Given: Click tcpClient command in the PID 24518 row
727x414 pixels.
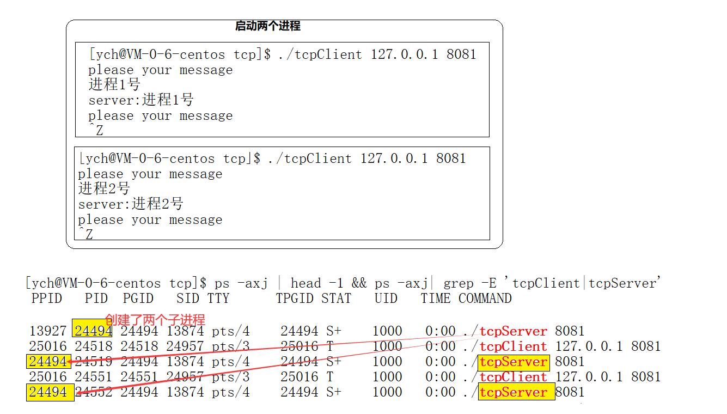Looking at the screenshot, I should (x=514, y=346).
